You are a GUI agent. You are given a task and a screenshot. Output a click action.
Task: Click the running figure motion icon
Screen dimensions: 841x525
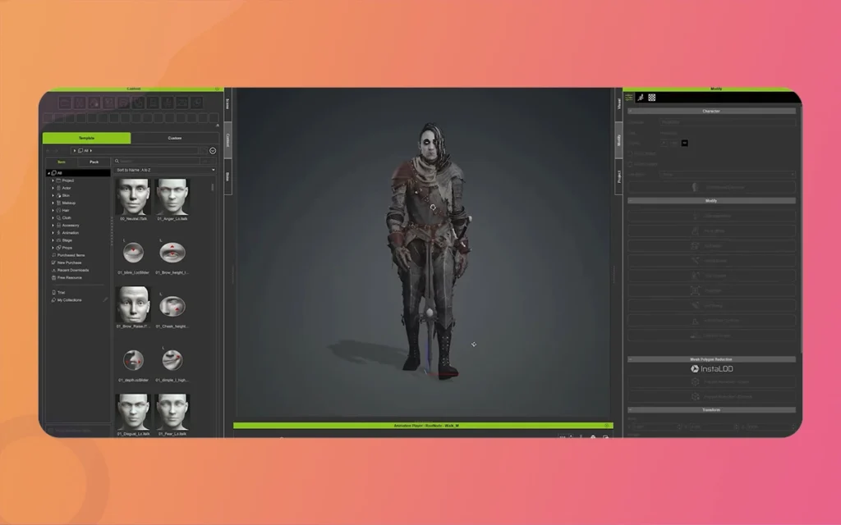(x=641, y=97)
